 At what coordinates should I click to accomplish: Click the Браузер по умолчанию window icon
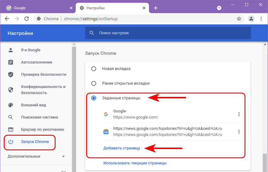click(11, 130)
